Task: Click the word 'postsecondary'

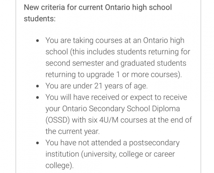Action: coord(154,143)
